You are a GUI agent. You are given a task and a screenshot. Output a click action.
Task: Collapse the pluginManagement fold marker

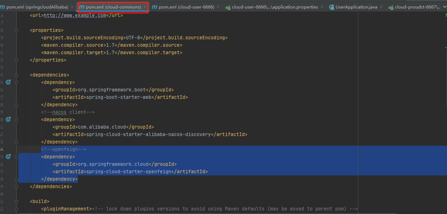tap(17, 209)
